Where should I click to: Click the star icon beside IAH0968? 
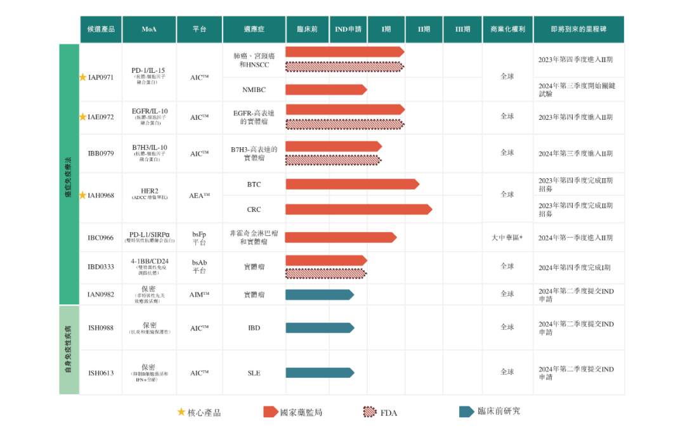click(82, 195)
